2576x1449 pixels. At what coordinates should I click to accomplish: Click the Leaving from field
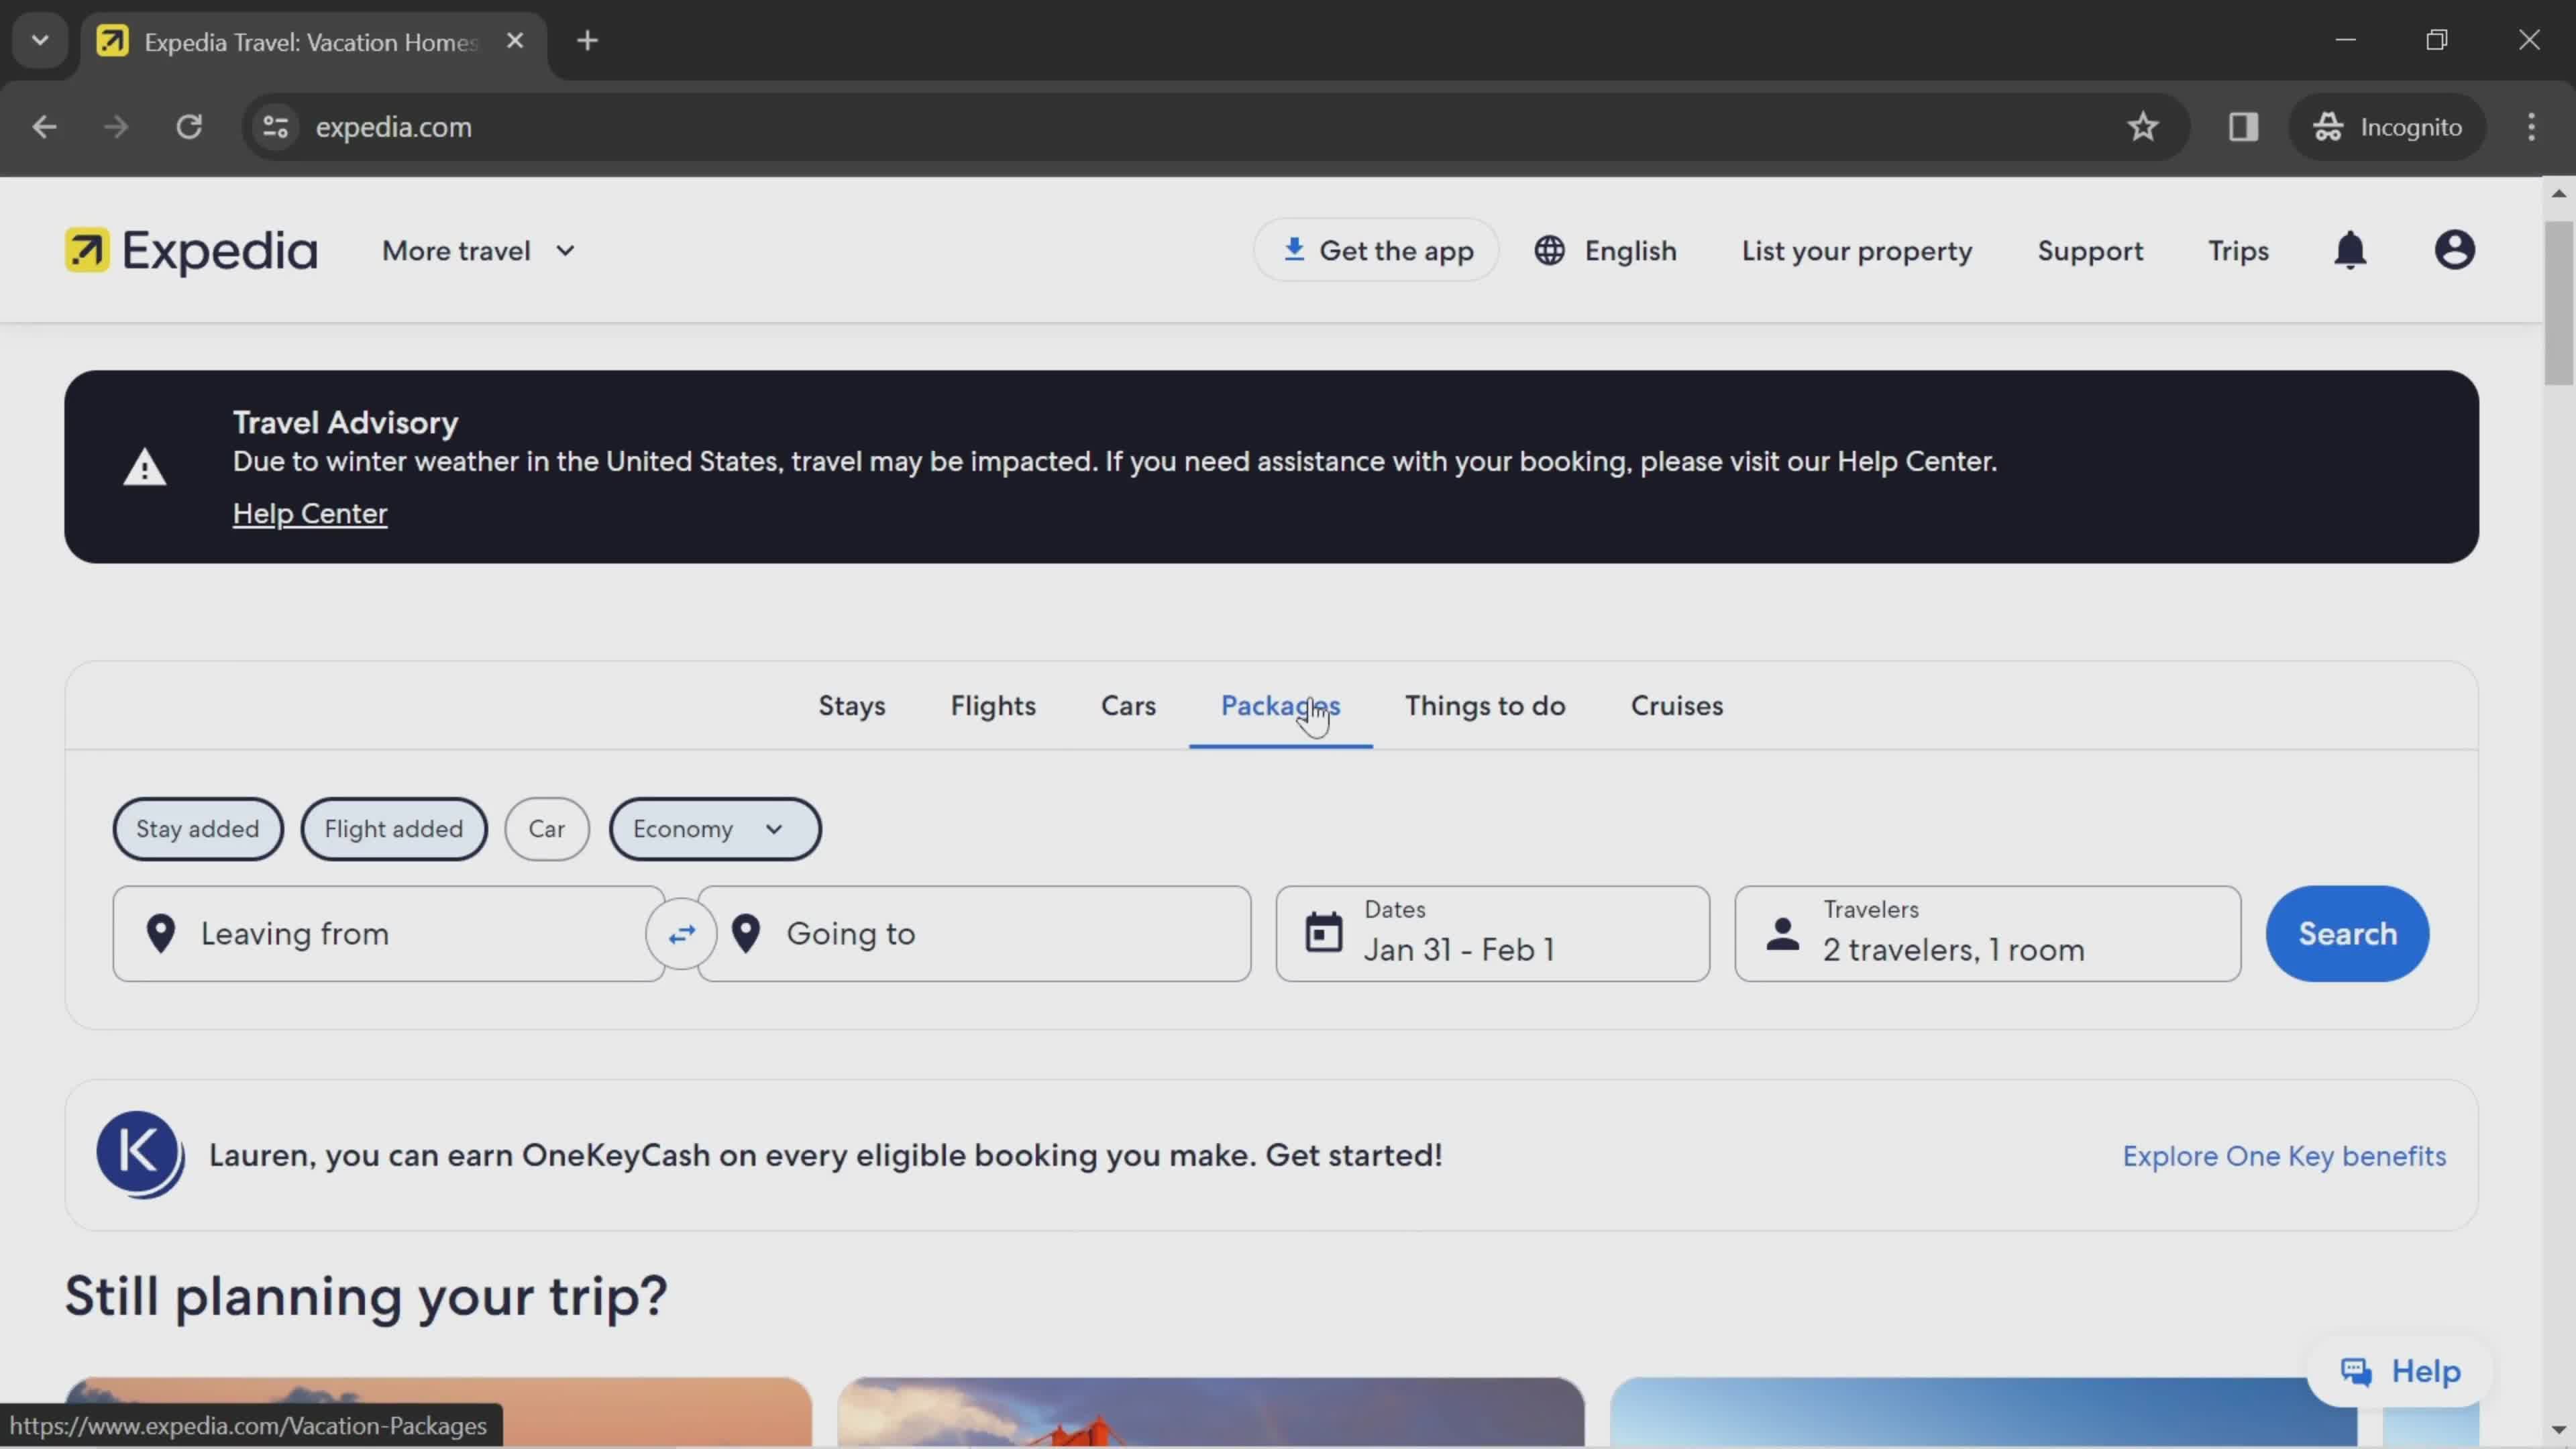click(389, 933)
